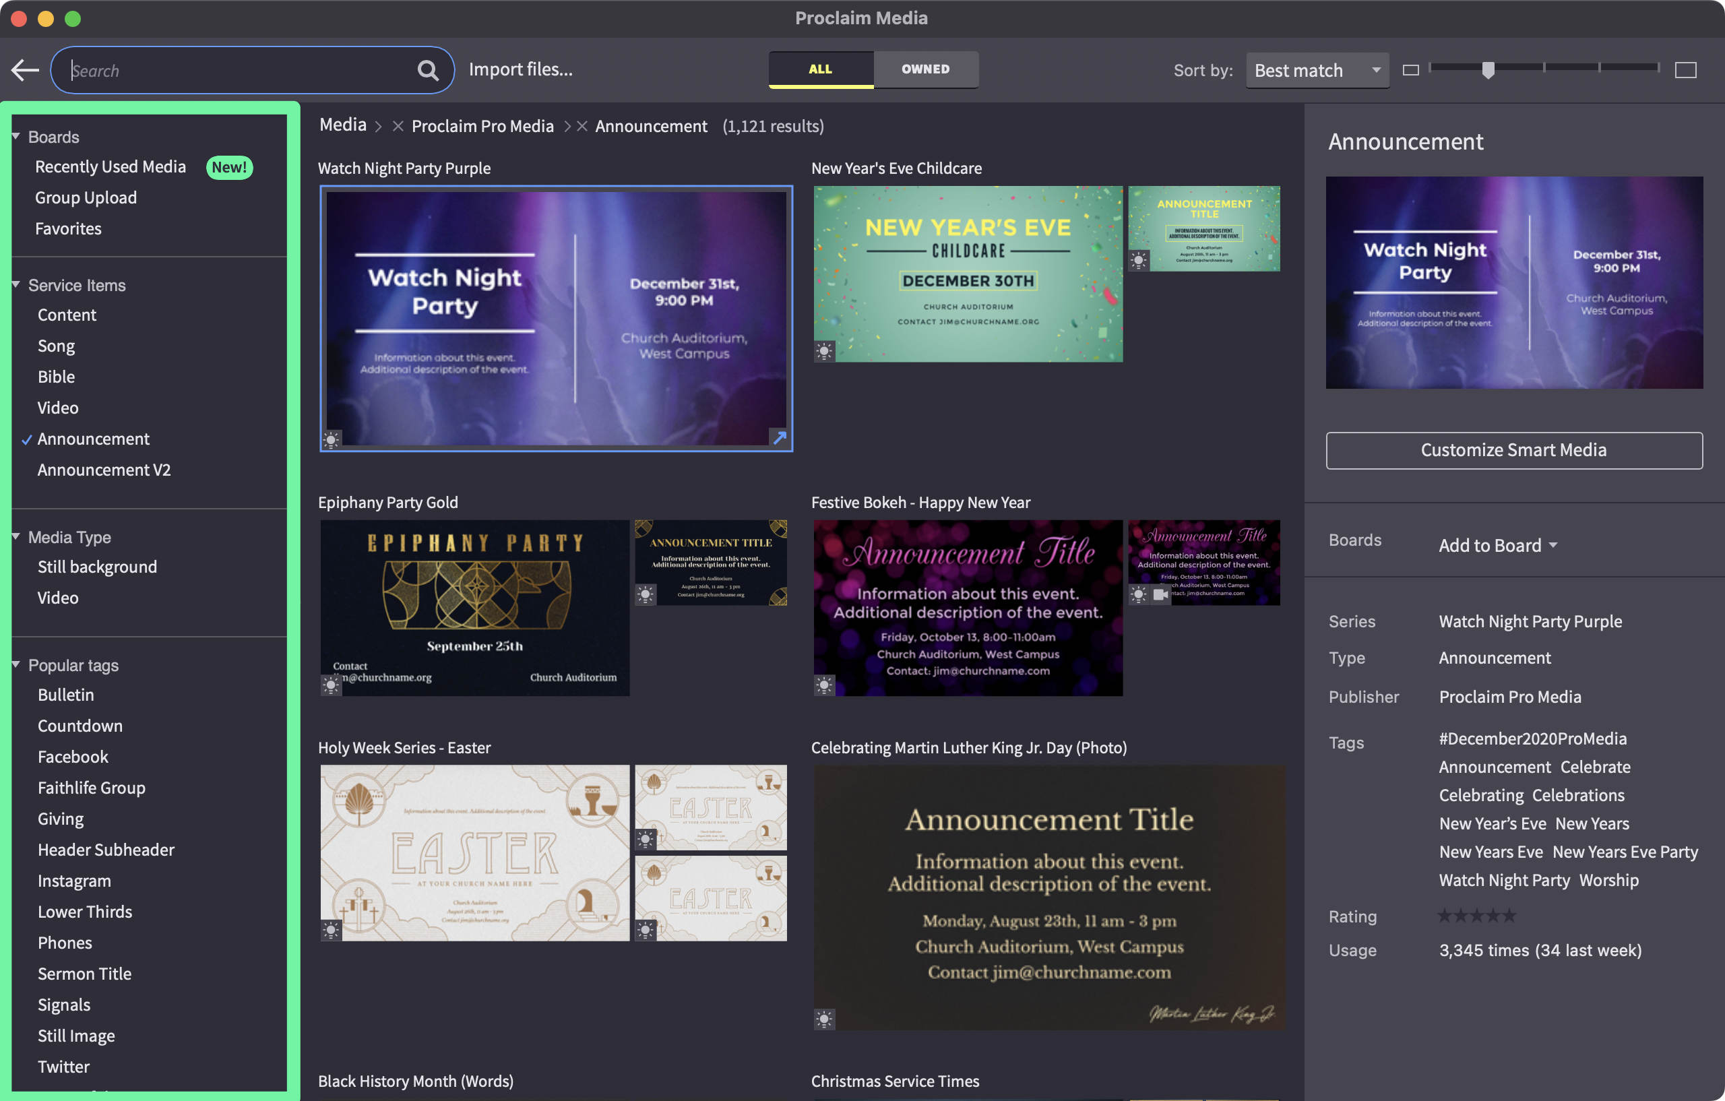Toggle the Announcement V2 filter
The width and height of the screenshot is (1725, 1101).
coord(104,470)
